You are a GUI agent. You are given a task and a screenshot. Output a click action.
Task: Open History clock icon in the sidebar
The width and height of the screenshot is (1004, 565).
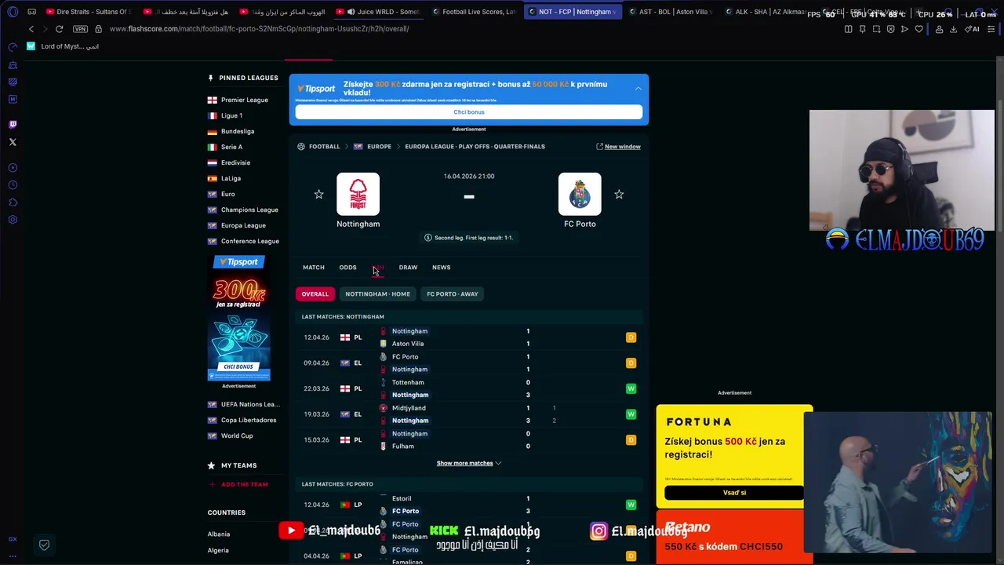[x=13, y=185]
